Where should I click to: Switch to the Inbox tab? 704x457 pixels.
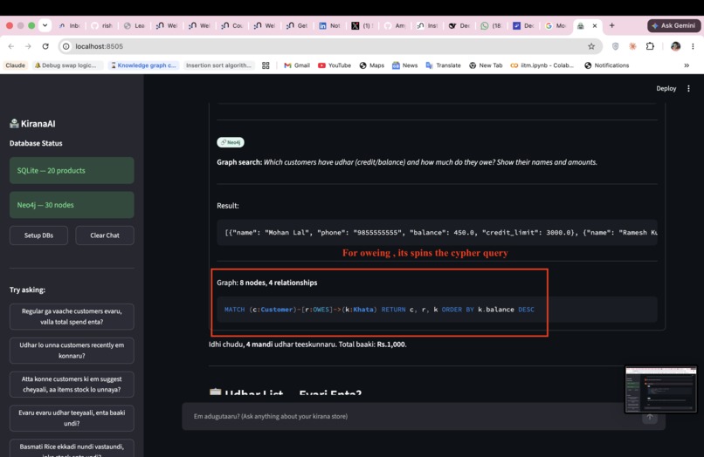coord(69,26)
